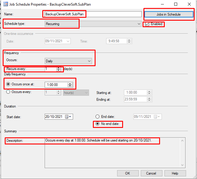The width and height of the screenshot is (197, 179).
Task: Increase the Recurs every days value
Action: [58, 68]
